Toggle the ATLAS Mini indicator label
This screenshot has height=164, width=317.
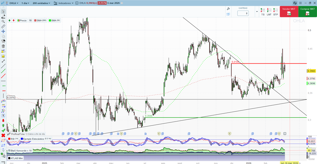tap(16, 158)
